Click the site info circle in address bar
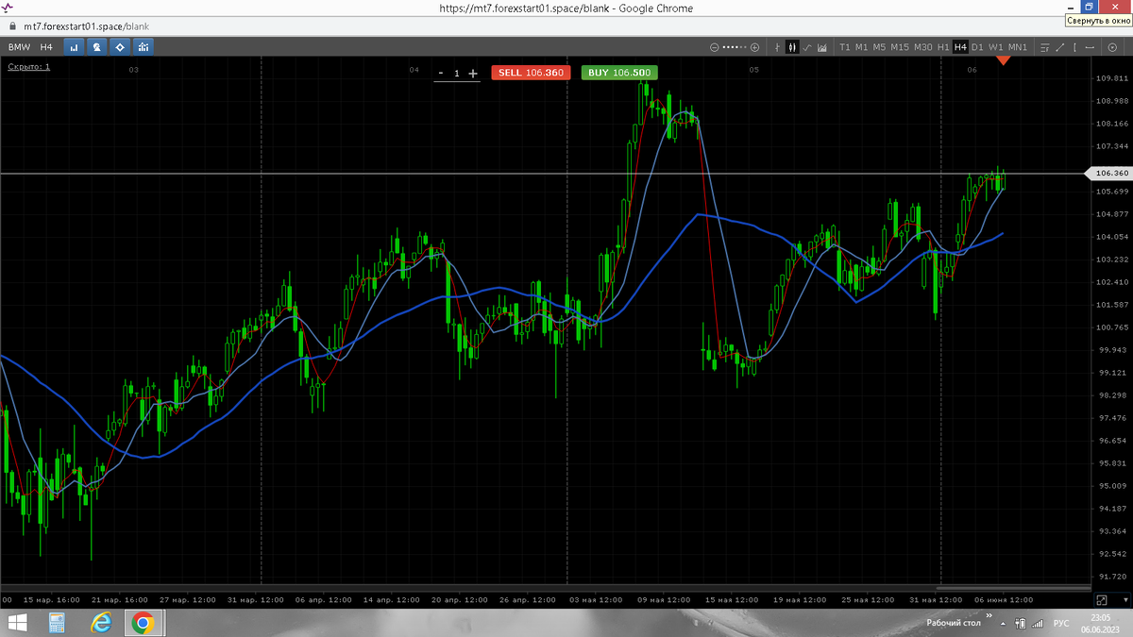The height and width of the screenshot is (637, 1133). tap(12, 26)
